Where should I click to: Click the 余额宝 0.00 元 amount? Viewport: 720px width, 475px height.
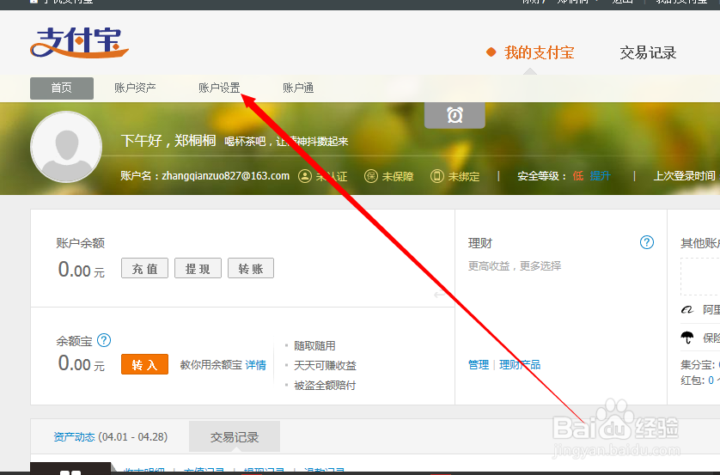82,363
